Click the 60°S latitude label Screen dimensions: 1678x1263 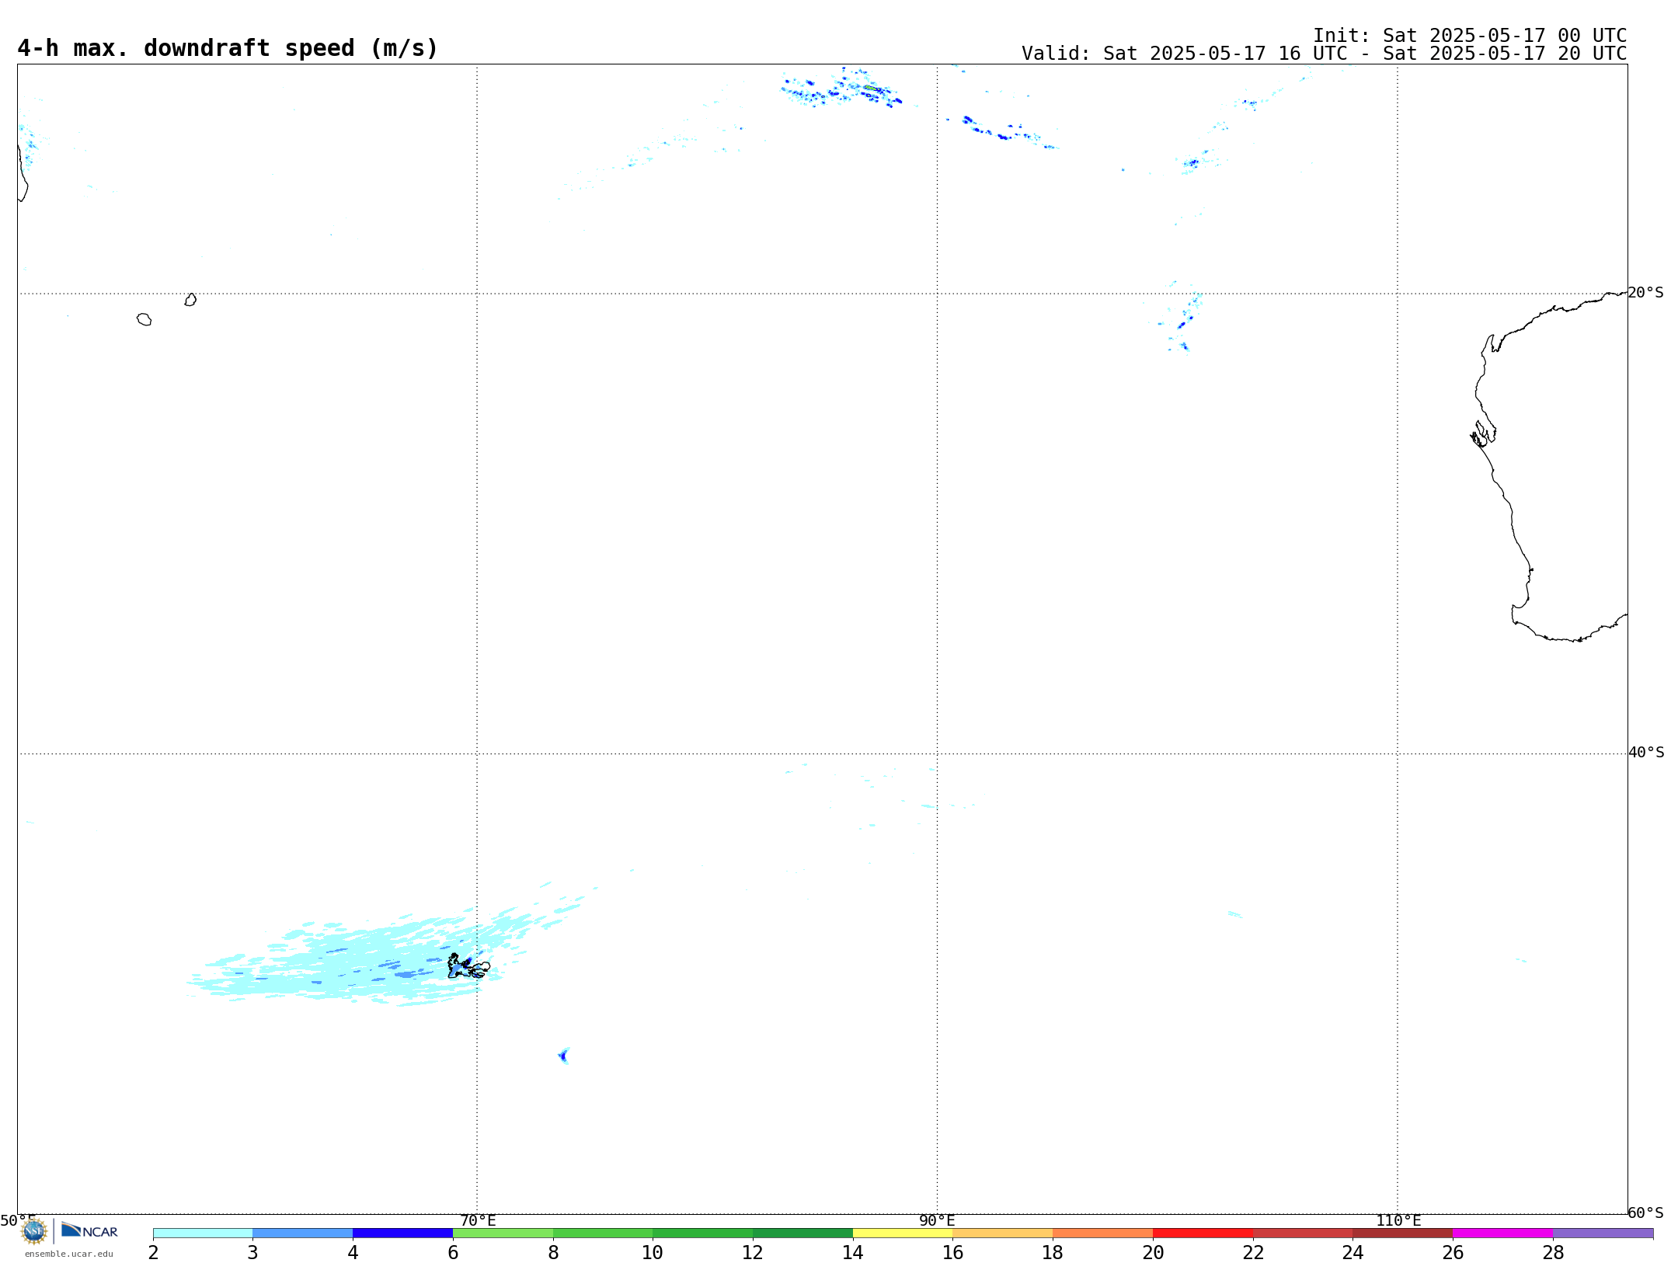pyautogui.click(x=1645, y=1213)
